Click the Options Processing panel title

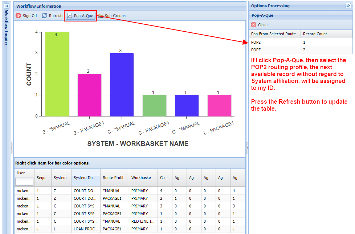click(270, 6)
